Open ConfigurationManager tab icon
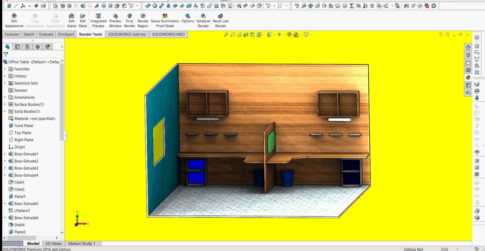 (x=28, y=47)
